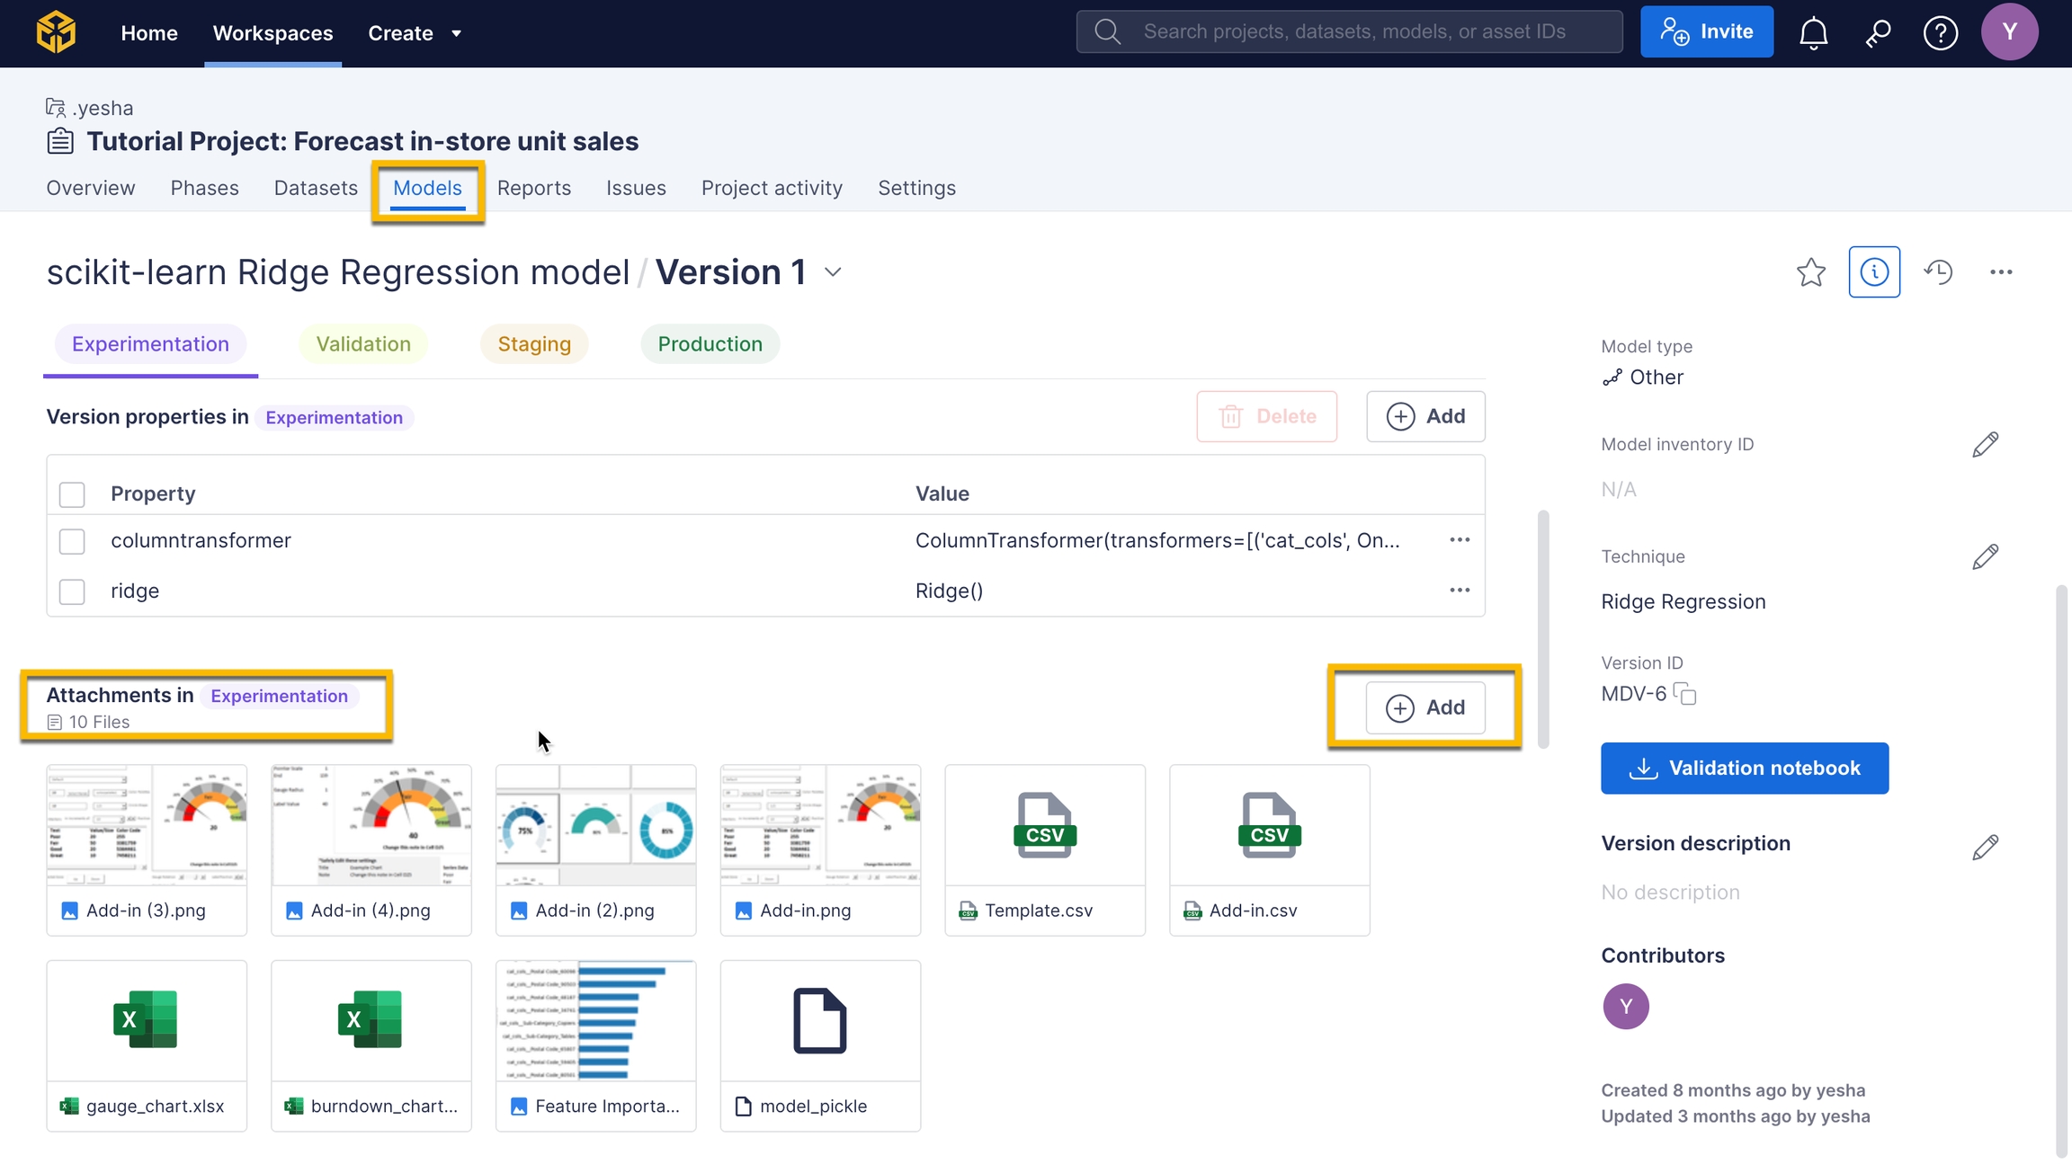Toggle the info panel icon
Screen dimensions: 2072x1164
pos(1874,272)
